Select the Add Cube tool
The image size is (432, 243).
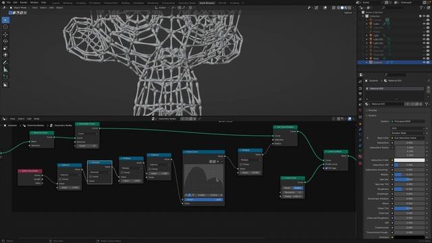(x=5, y=77)
